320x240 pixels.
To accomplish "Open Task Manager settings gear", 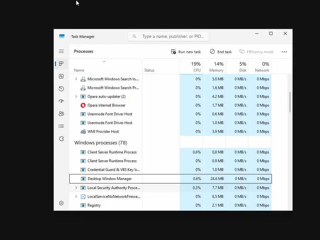I will click(x=61, y=203).
